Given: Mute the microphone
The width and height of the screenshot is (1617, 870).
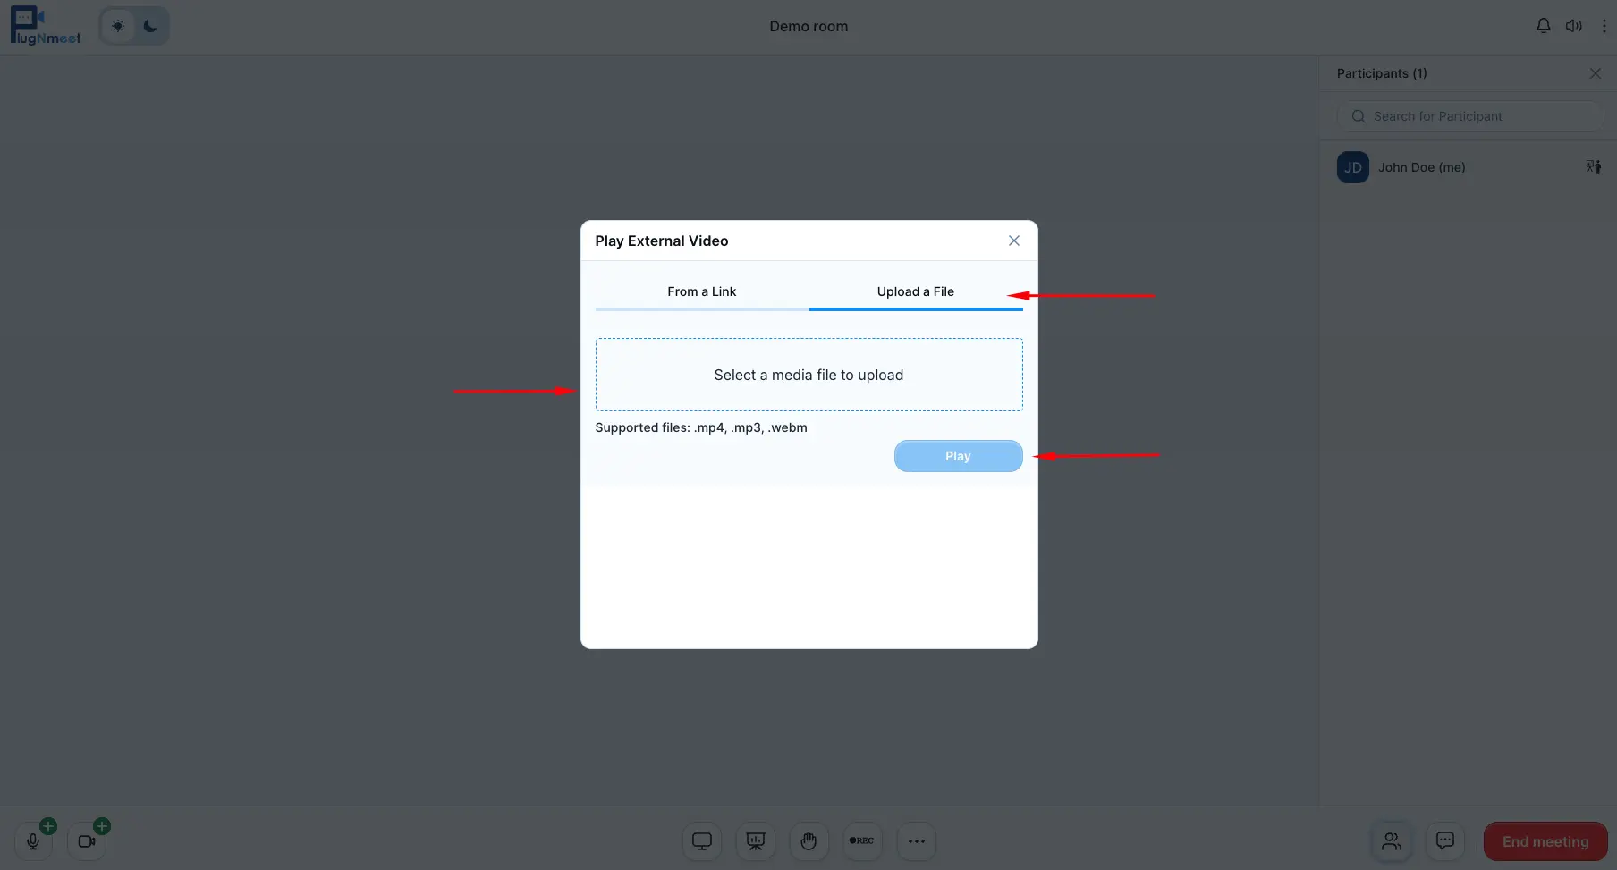Looking at the screenshot, I should click(33, 841).
